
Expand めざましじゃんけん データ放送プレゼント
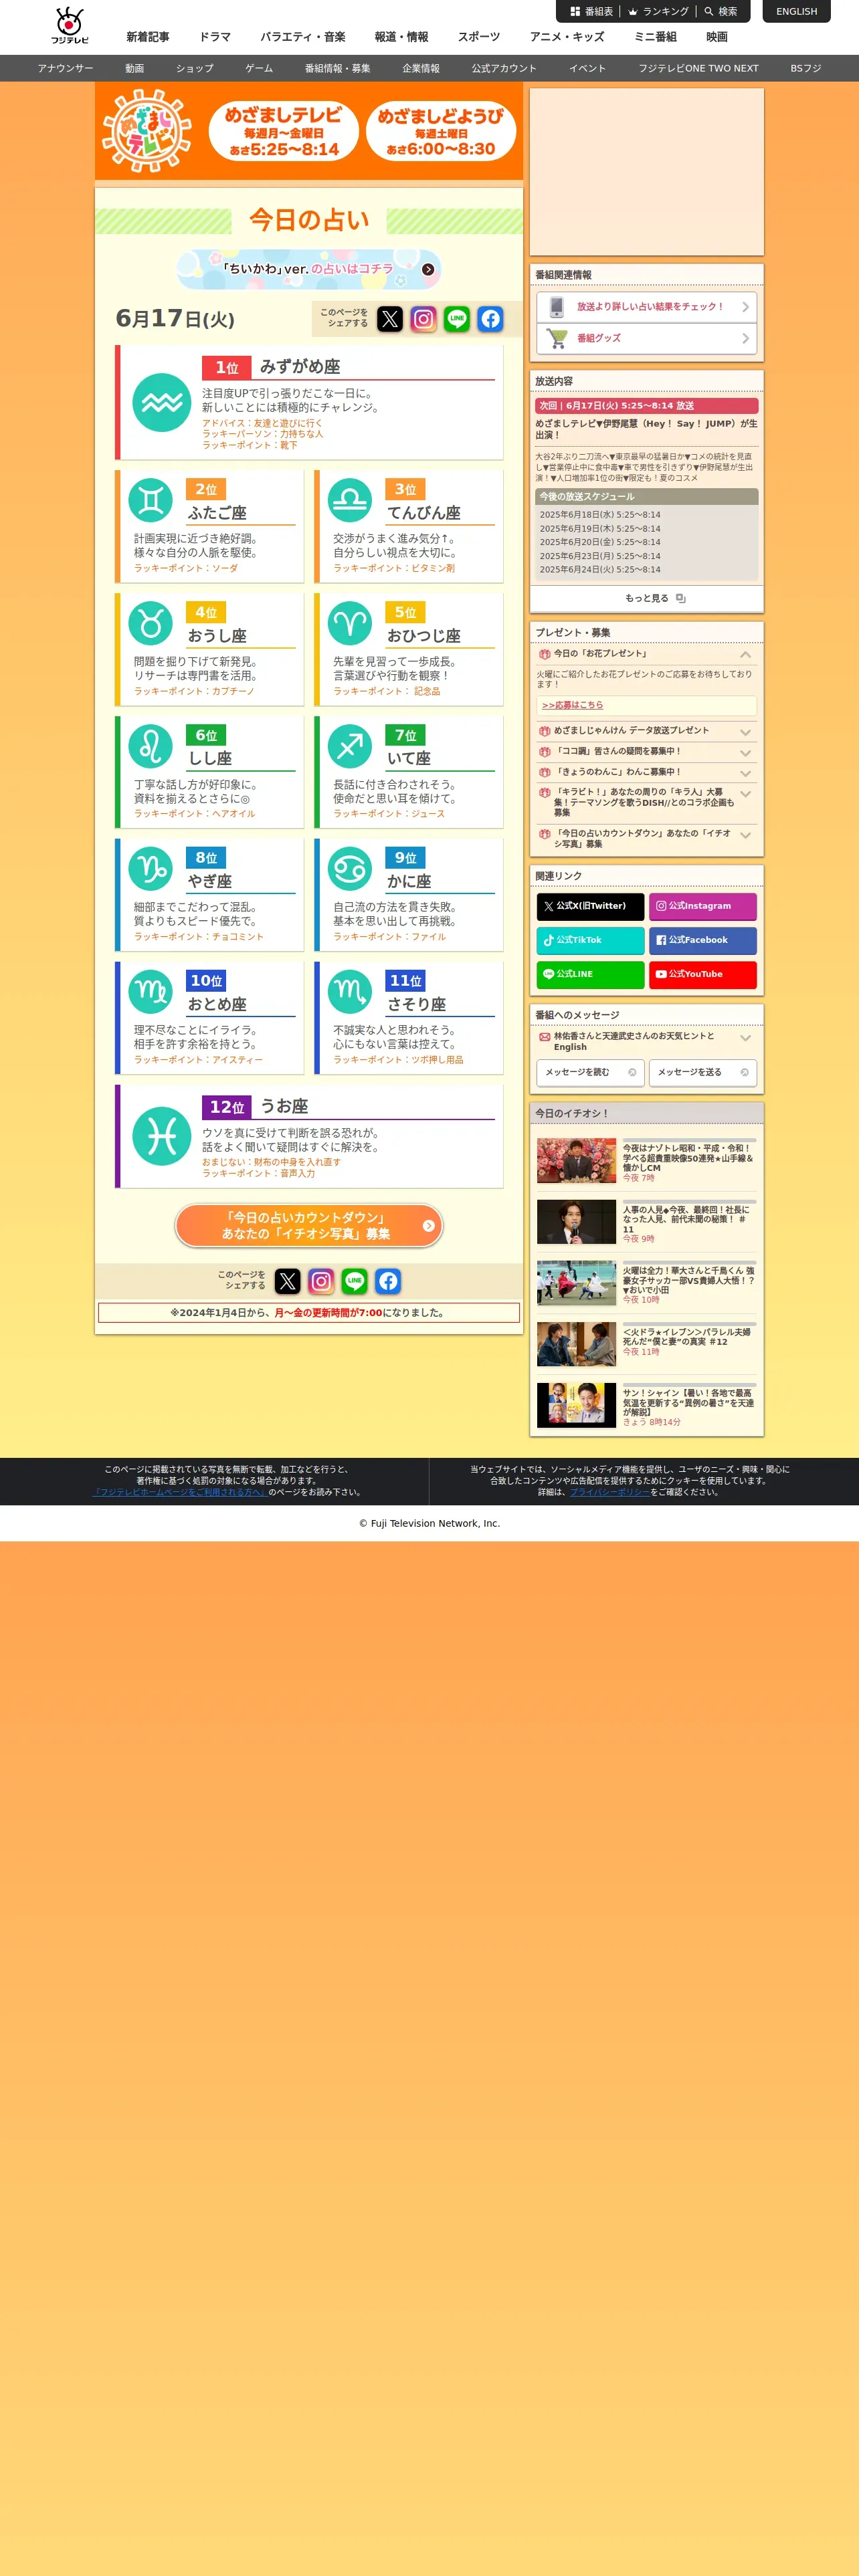pyautogui.click(x=745, y=732)
